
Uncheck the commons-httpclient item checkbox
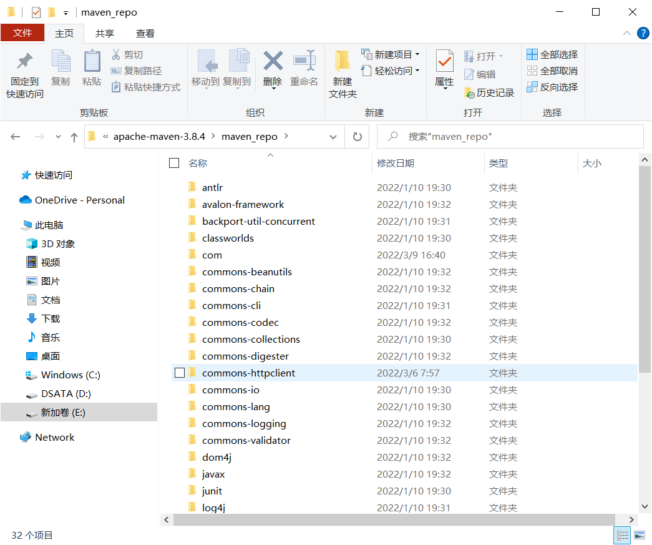pyautogui.click(x=180, y=372)
